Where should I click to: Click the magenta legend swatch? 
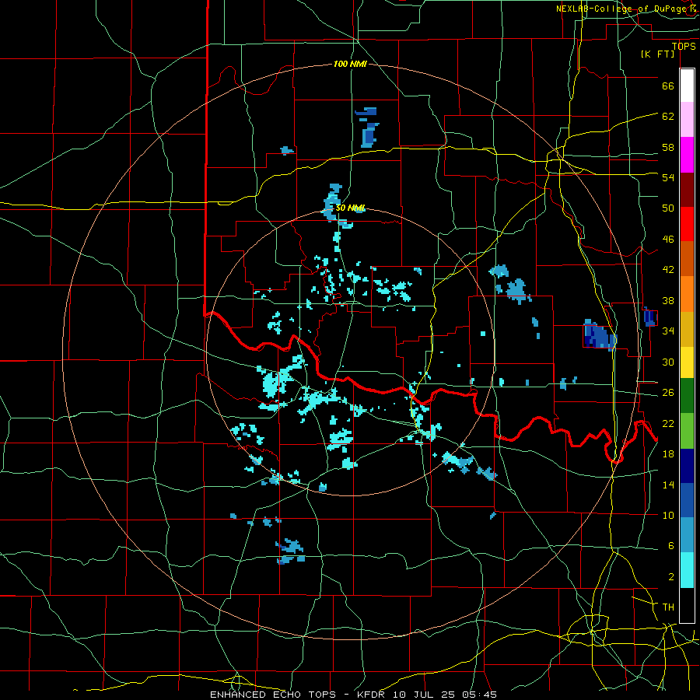pos(687,155)
